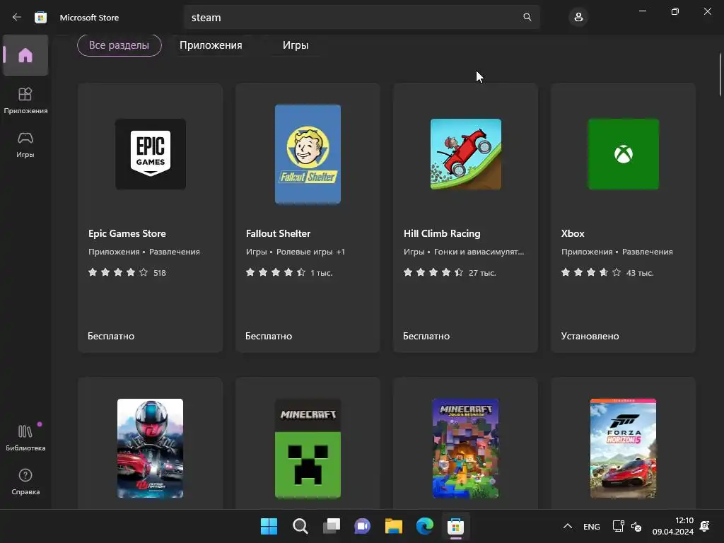Screen dimensions: 724x543
Task: Click the network tray icon
Action: point(618,526)
